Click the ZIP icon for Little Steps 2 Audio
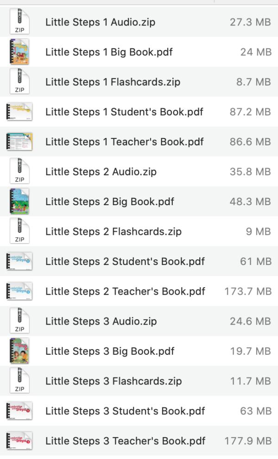This screenshot has height=459, width=278. coord(19,171)
